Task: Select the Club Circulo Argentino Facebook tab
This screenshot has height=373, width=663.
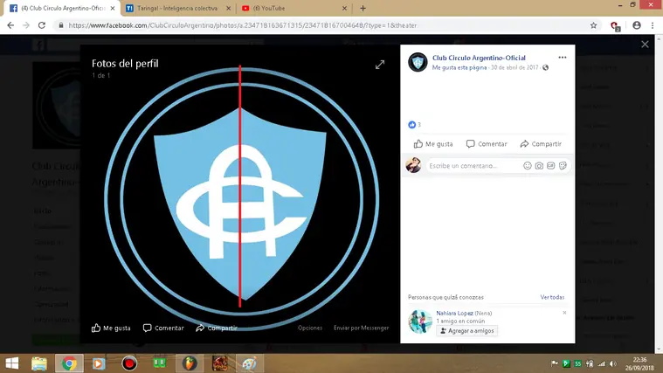Action: coord(63,8)
